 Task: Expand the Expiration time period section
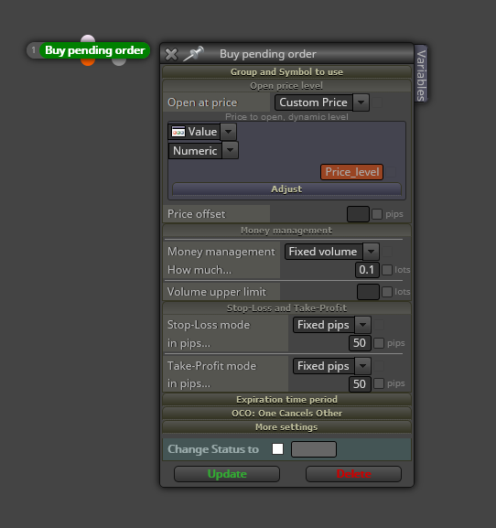pyautogui.click(x=286, y=399)
